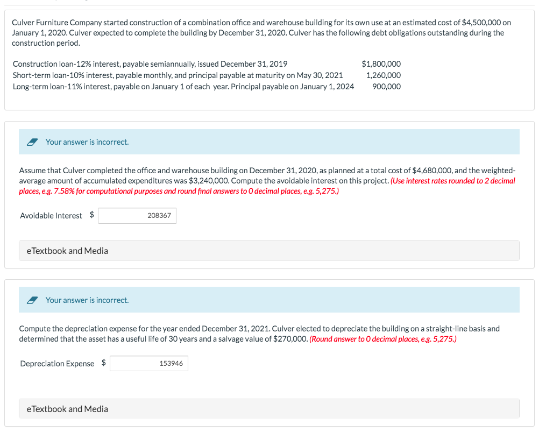Click the Long-term loan-11% interest line
Viewport: 539px width, 432px height.
pos(183,87)
